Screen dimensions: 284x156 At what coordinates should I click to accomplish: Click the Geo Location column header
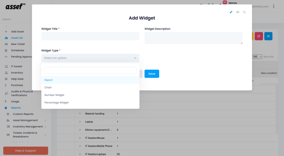[x=269, y=73]
